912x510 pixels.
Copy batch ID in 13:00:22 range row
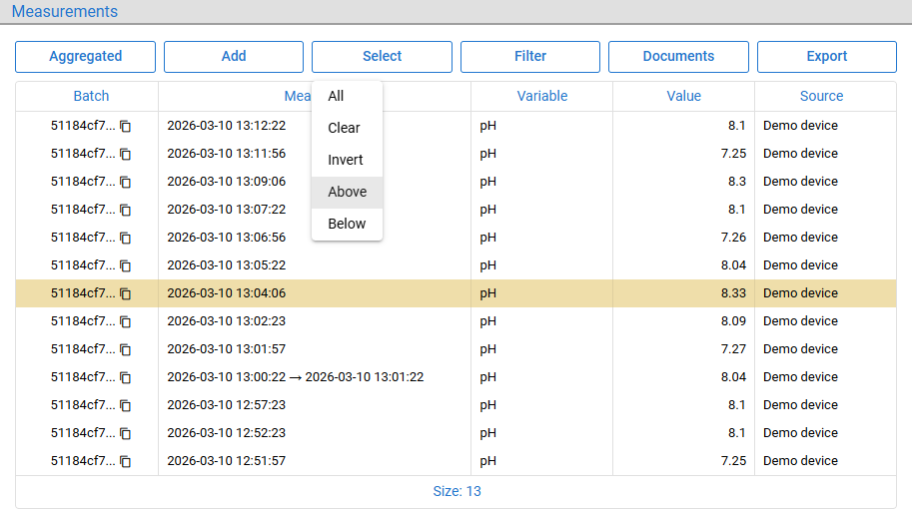pyautogui.click(x=125, y=377)
